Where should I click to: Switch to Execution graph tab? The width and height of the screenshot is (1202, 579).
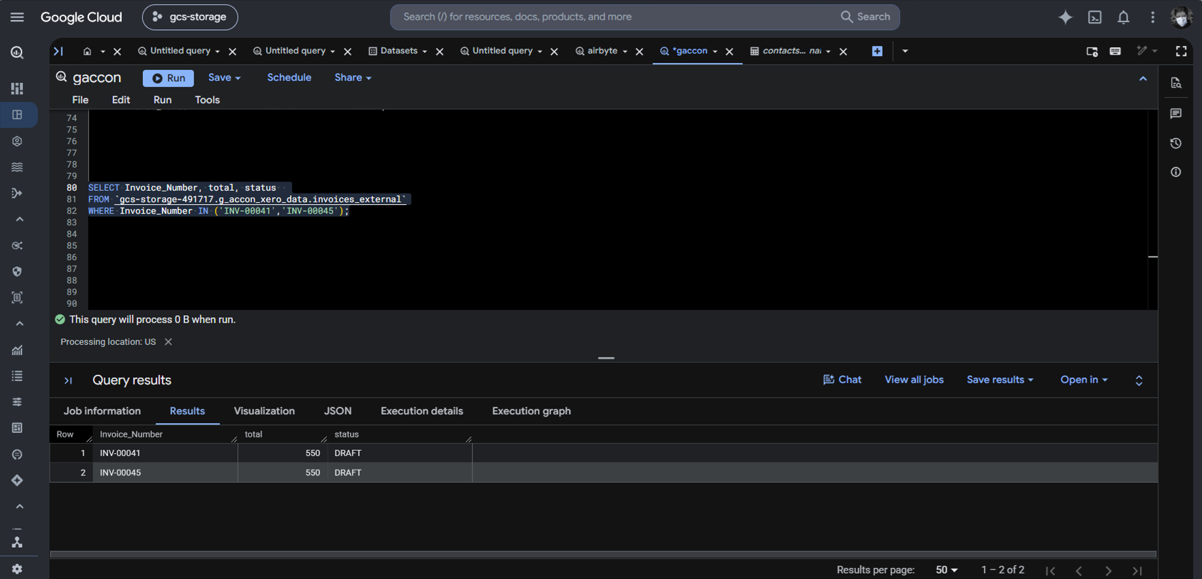pos(531,411)
